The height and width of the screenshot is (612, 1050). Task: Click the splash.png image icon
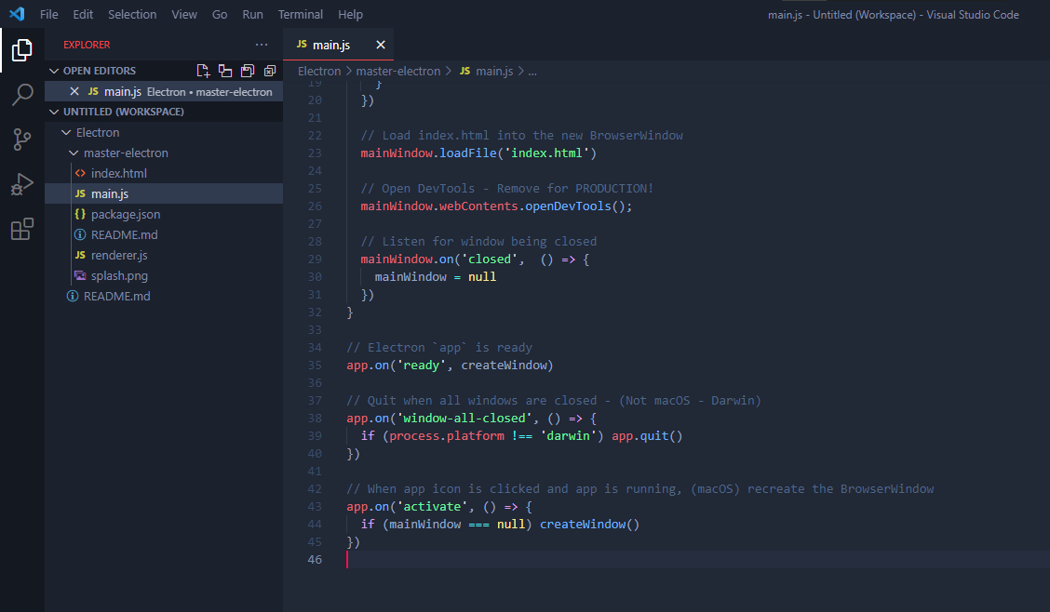tap(80, 275)
